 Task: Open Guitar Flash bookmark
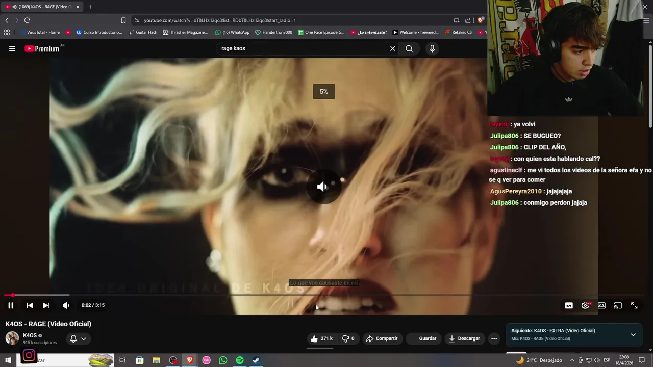tap(143, 32)
